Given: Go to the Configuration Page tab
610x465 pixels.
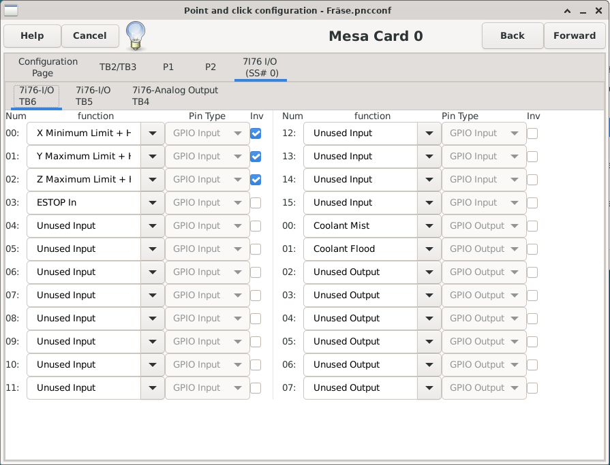Looking at the screenshot, I should [x=48, y=67].
